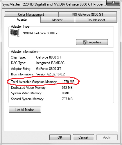Open the Color Management tab
Screen dimensions: 122x145
click(x=31, y=14)
